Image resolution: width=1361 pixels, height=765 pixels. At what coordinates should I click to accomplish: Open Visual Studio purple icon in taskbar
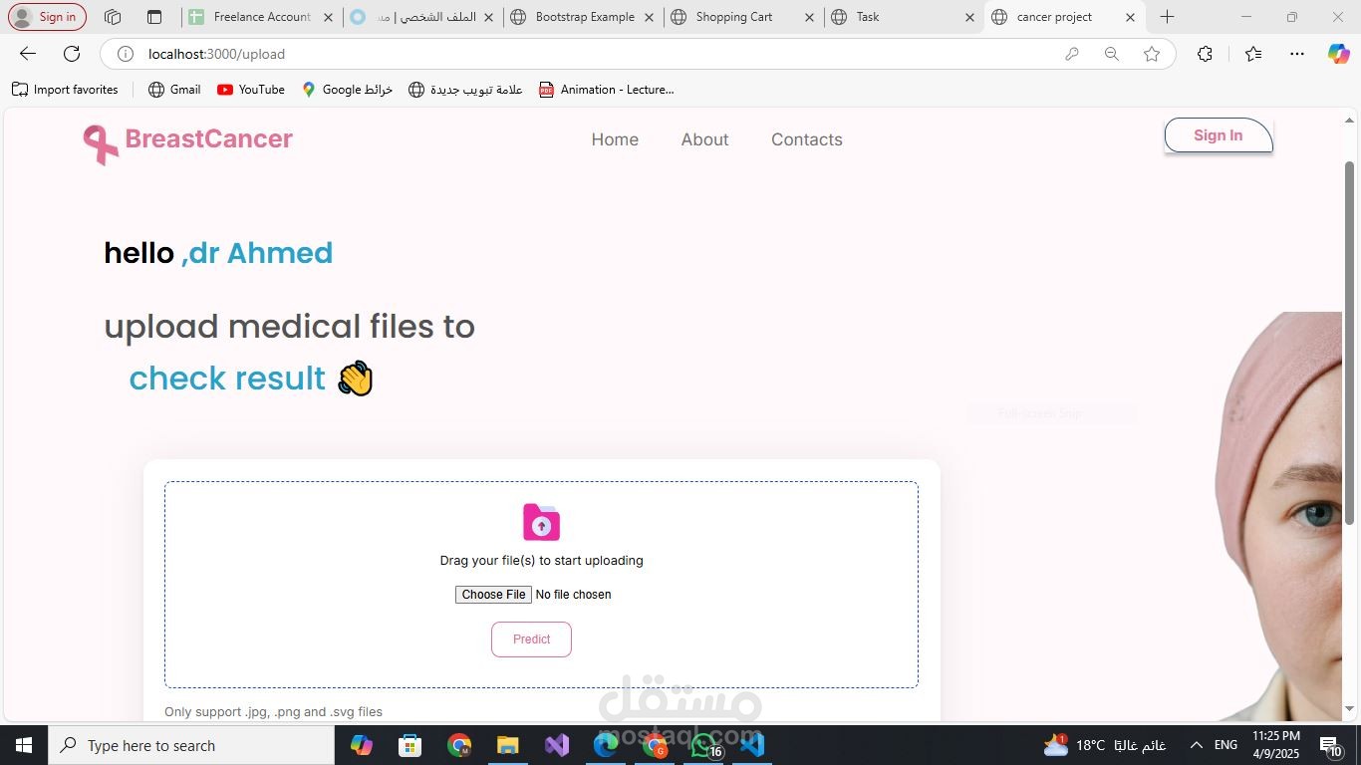click(556, 745)
